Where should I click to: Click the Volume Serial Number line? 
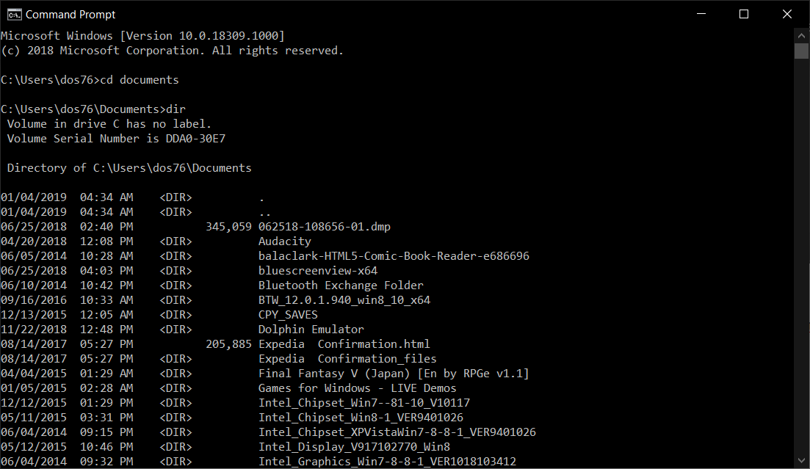(x=116, y=139)
